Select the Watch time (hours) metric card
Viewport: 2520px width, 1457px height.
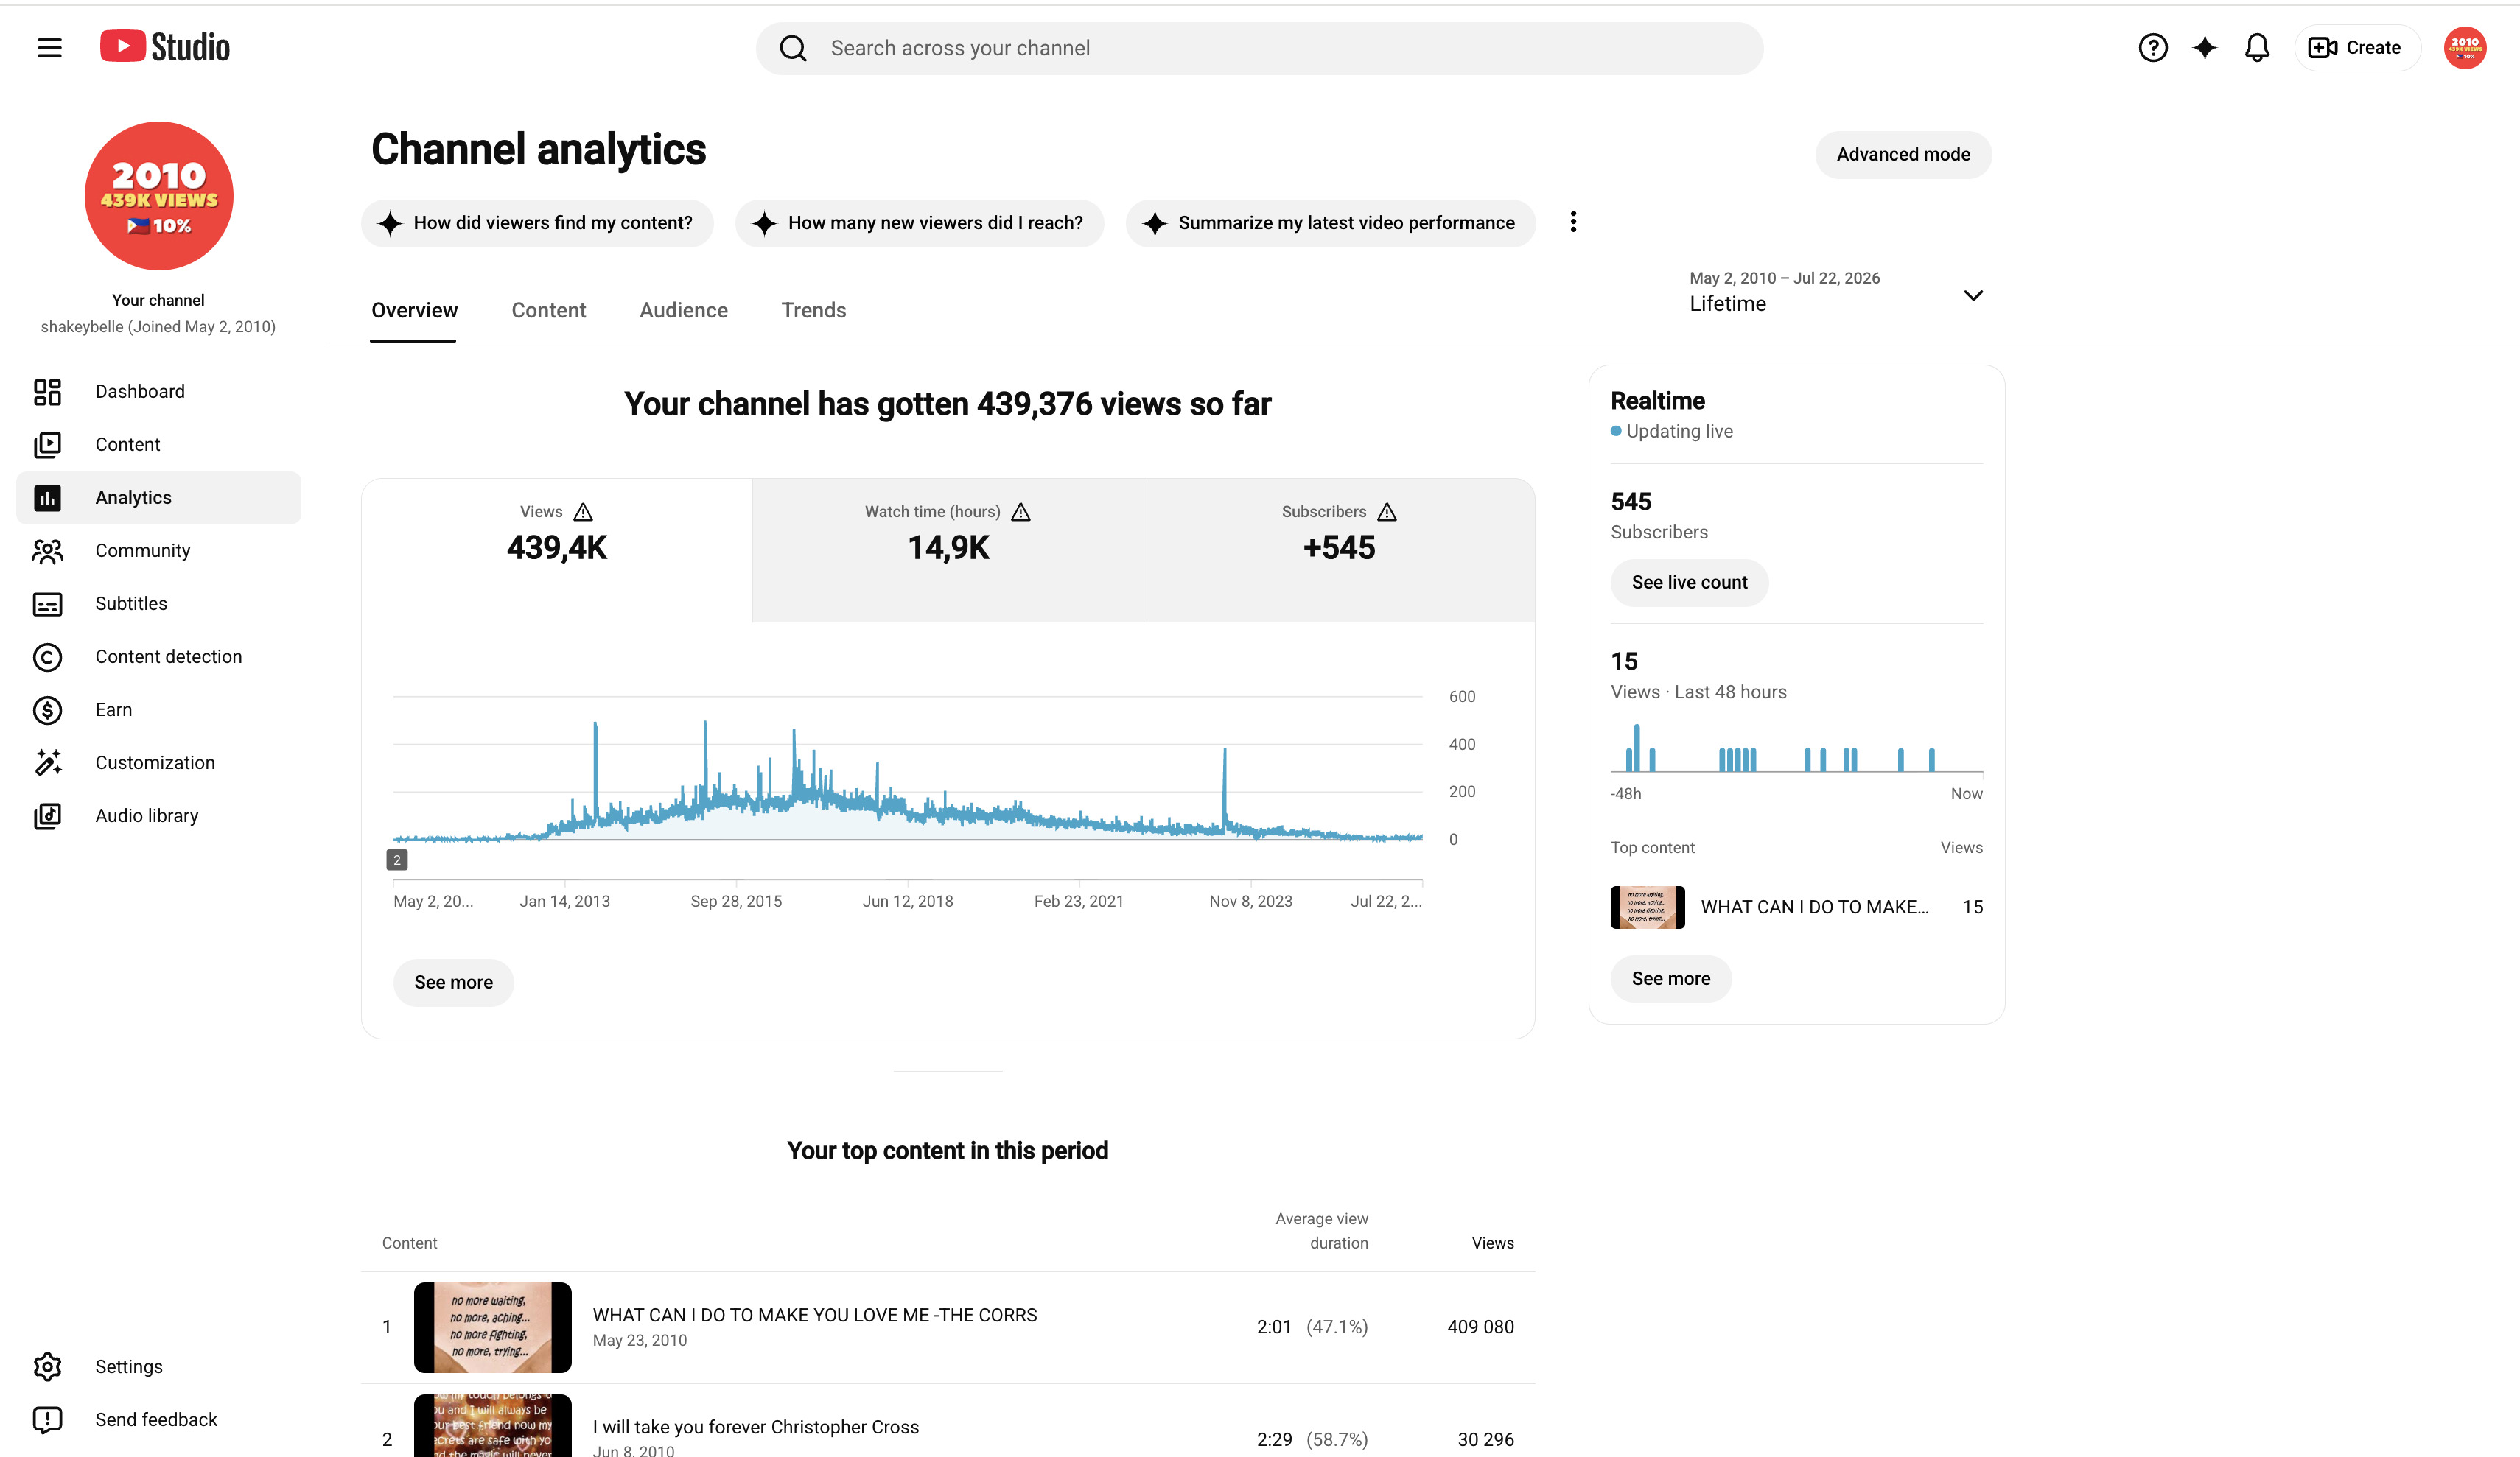click(x=948, y=550)
